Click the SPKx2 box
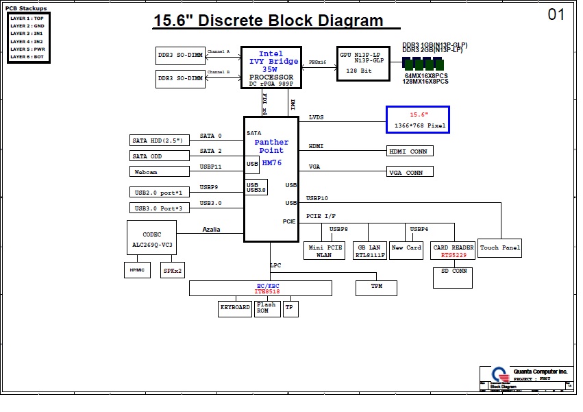The width and height of the screenshot is (583, 412). click(173, 270)
